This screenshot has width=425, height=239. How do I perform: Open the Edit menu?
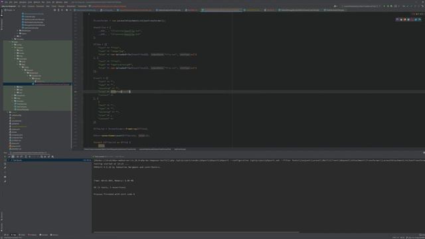point(11,2)
